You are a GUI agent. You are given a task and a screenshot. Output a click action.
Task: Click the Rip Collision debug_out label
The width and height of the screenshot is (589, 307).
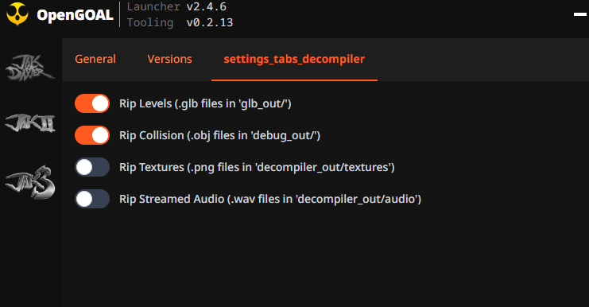[x=219, y=135]
